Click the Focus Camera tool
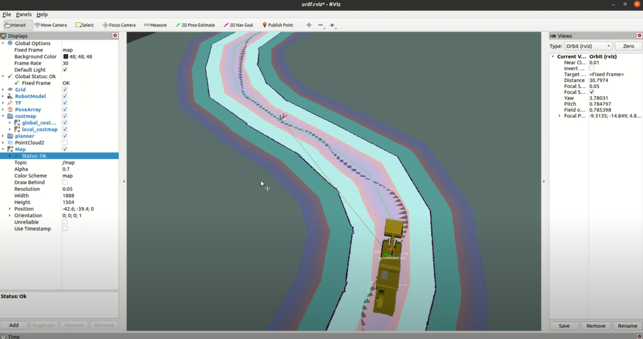This screenshot has width=643, height=339. coord(119,25)
